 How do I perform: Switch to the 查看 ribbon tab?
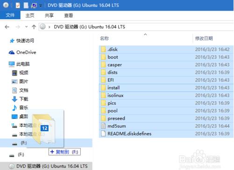tap(69, 15)
